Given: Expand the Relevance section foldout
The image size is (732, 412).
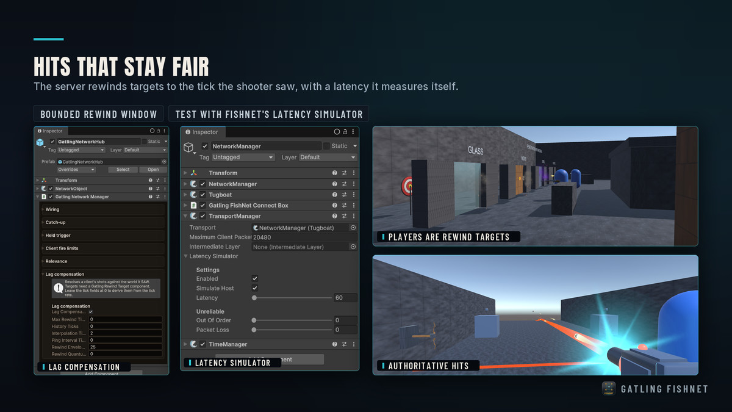Looking at the screenshot, I should coord(43,261).
